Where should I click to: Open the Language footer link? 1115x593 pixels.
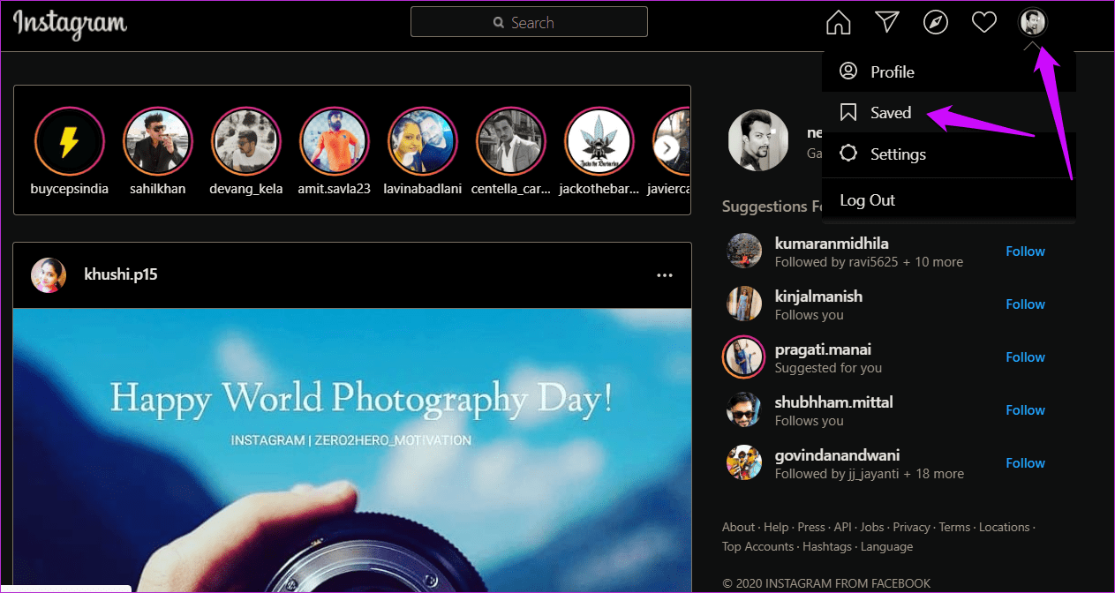pos(886,546)
